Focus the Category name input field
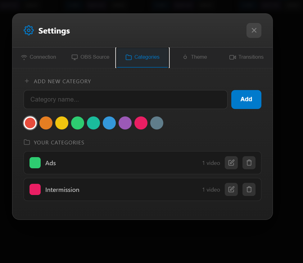The height and width of the screenshot is (263, 303). 125,100
